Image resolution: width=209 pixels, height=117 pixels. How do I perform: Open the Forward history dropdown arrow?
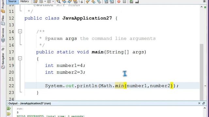[53, 1]
